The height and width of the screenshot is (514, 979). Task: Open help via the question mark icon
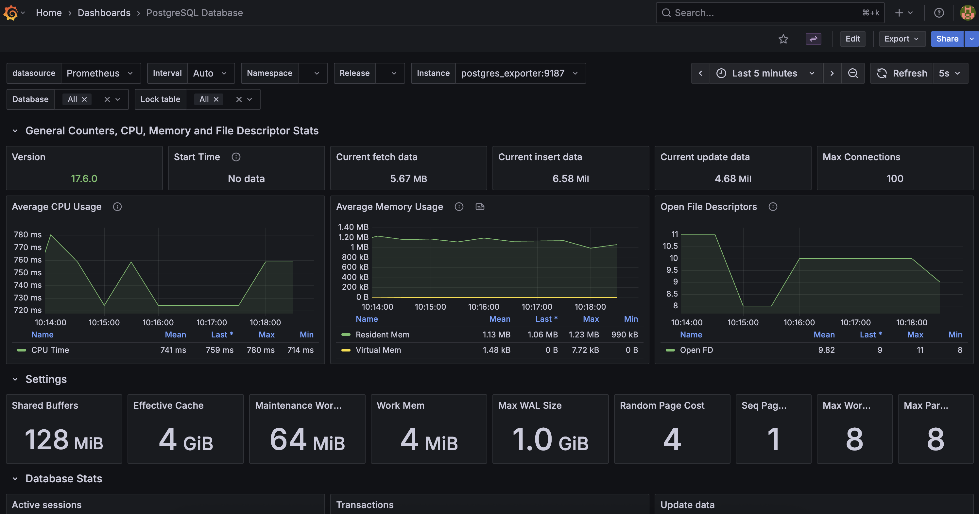[x=939, y=12]
